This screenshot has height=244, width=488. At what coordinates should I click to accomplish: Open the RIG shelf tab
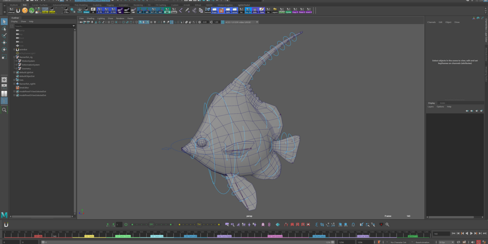[x=24, y=5]
